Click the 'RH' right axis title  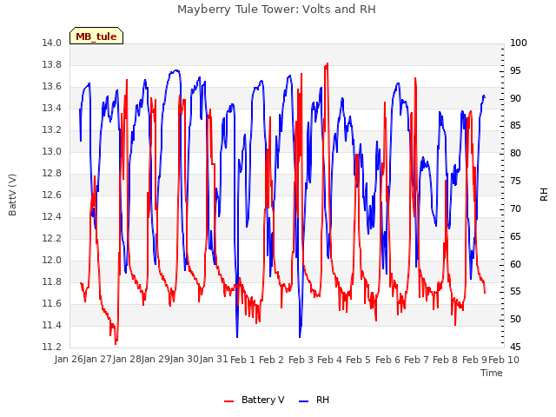point(544,195)
